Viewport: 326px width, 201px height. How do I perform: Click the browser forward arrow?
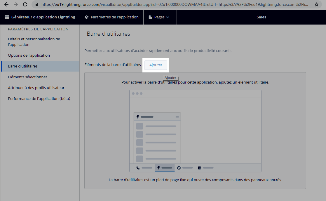coord(16,4)
